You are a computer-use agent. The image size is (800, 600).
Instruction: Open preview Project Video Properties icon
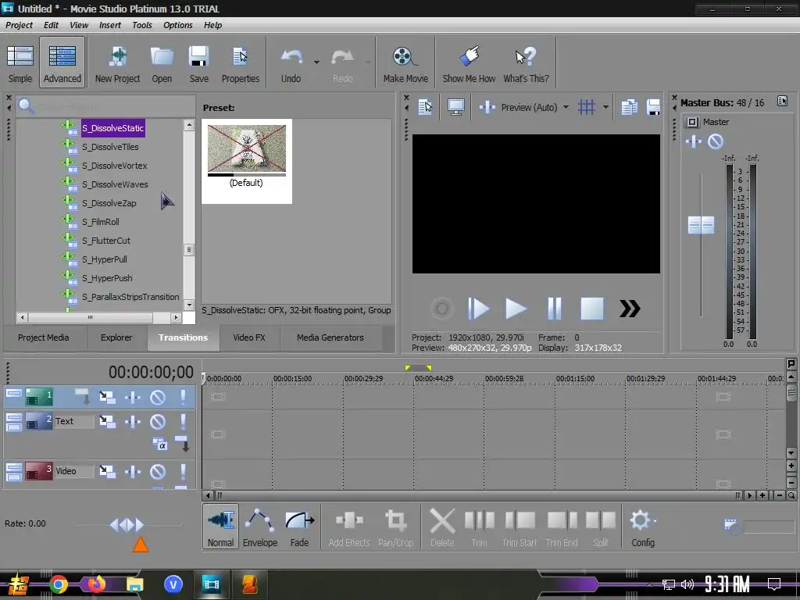coord(425,107)
